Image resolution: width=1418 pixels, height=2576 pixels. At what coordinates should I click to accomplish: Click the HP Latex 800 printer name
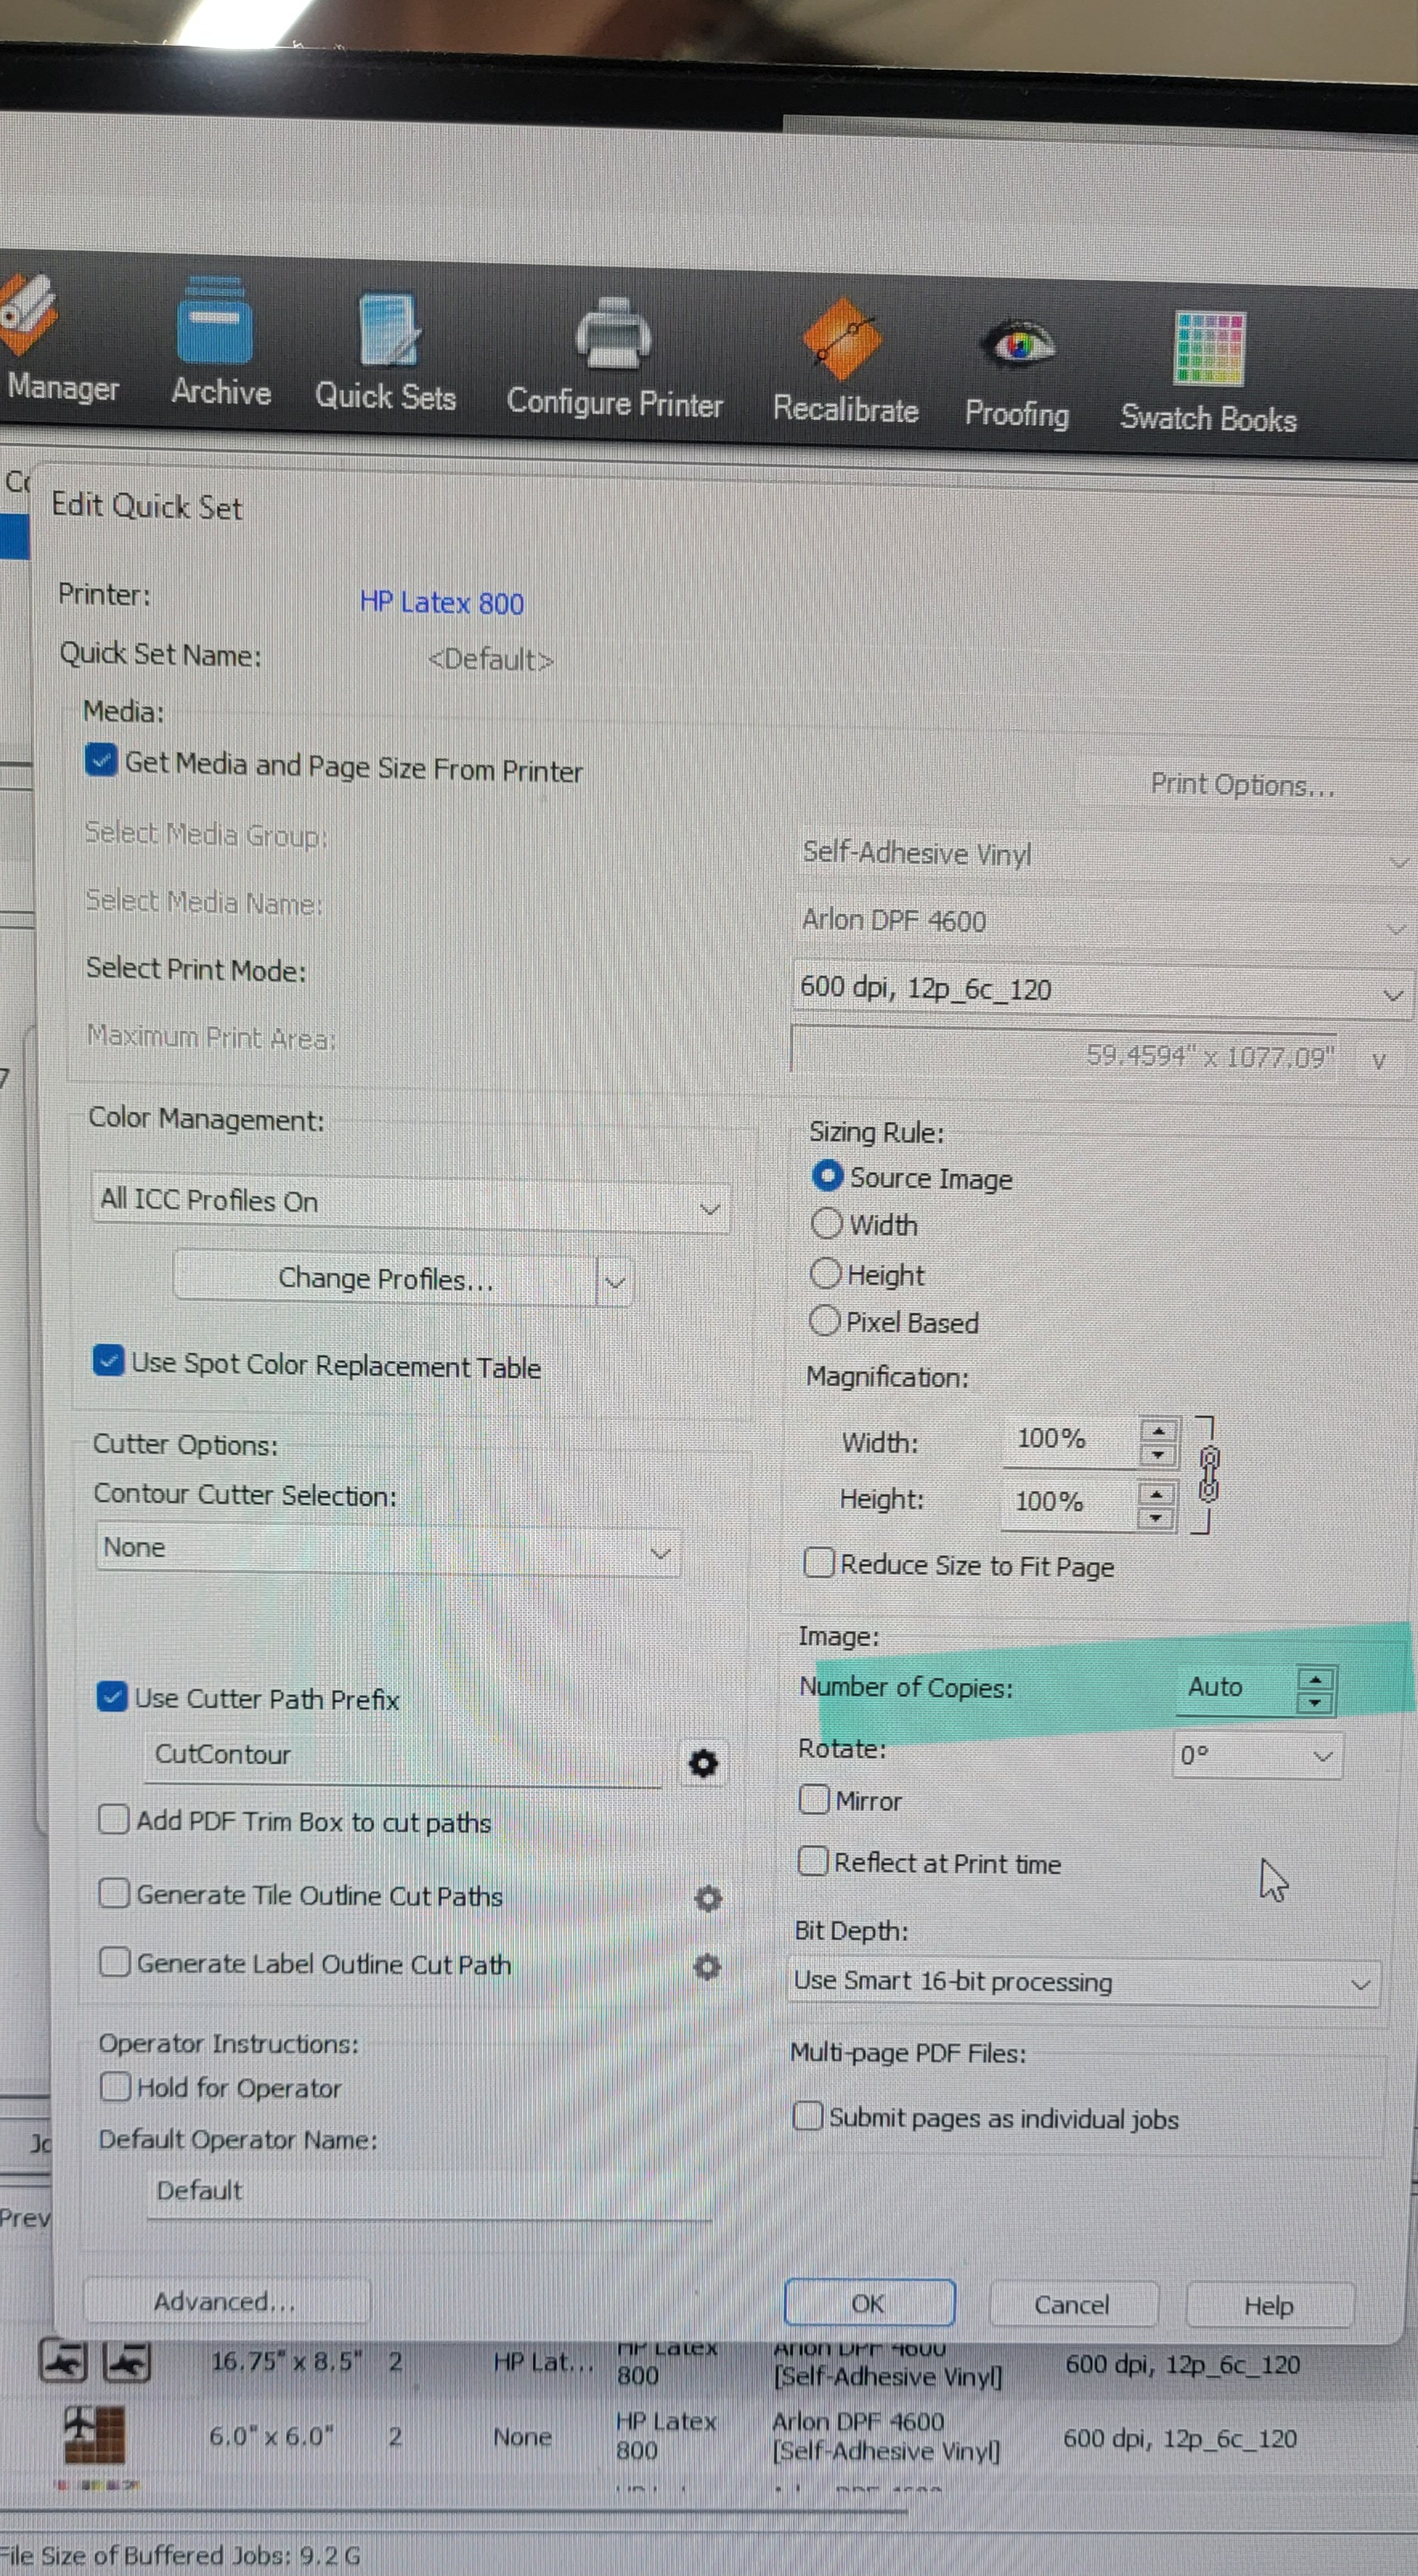(442, 603)
